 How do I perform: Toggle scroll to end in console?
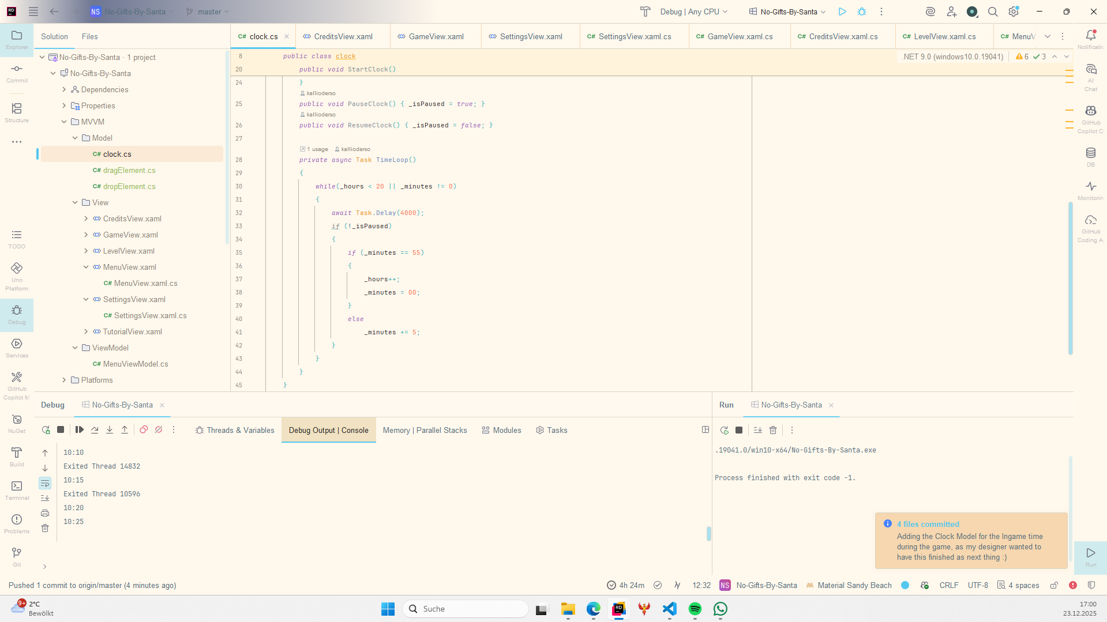pos(45,498)
